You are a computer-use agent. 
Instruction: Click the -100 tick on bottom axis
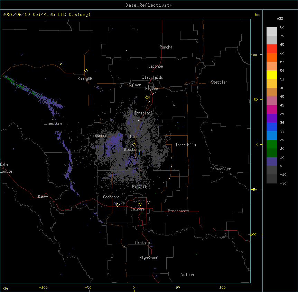coord(43,287)
